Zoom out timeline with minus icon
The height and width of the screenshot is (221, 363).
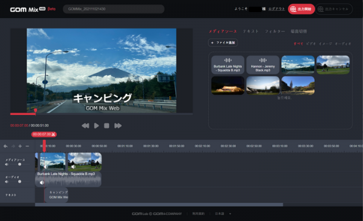(27, 146)
